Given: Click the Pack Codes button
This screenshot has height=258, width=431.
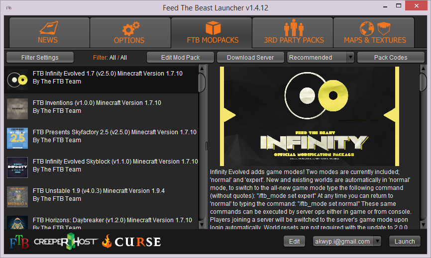Looking at the screenshot, I should (391, 58).
